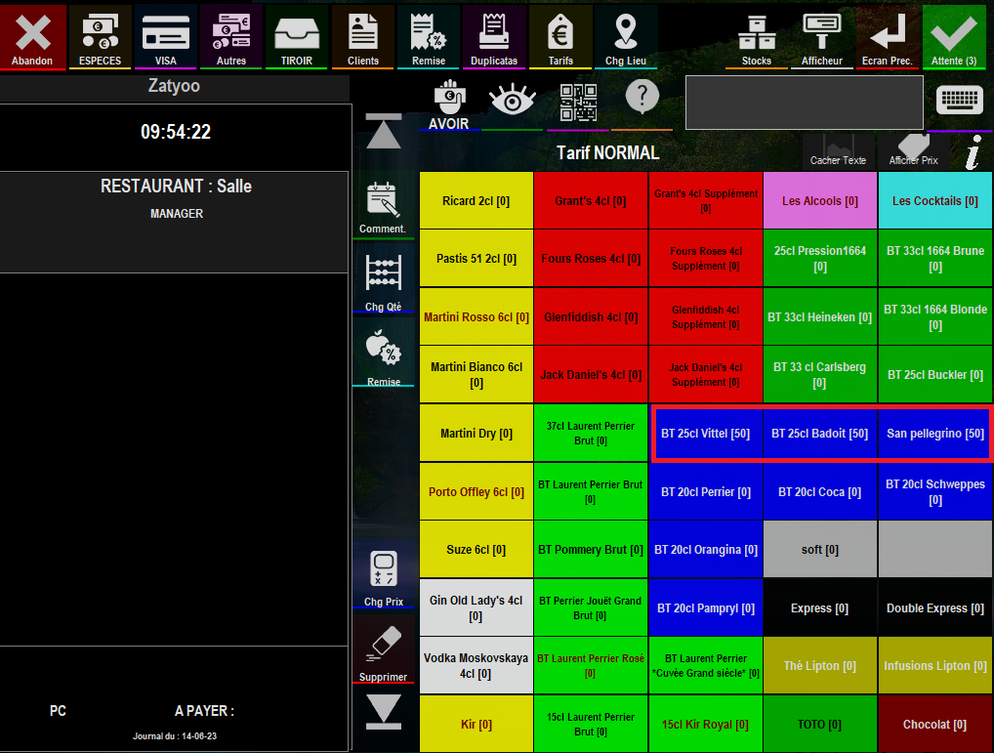Toggle the eye visibility icon

[x=513, y=104]
